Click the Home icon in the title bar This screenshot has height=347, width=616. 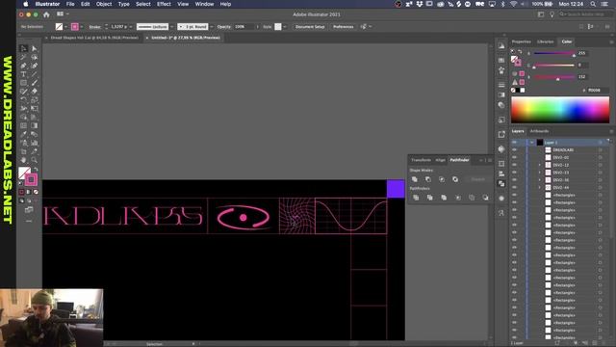(x=46, y=14)
